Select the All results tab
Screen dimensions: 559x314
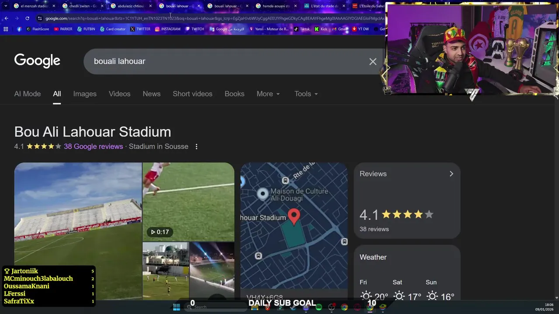coord(57,94)
